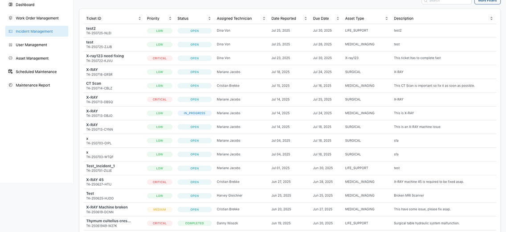Click the Incident Management ticket icon
Viewport: 506px width, 232px height.
pyautogui.click(x=11, y=31)
